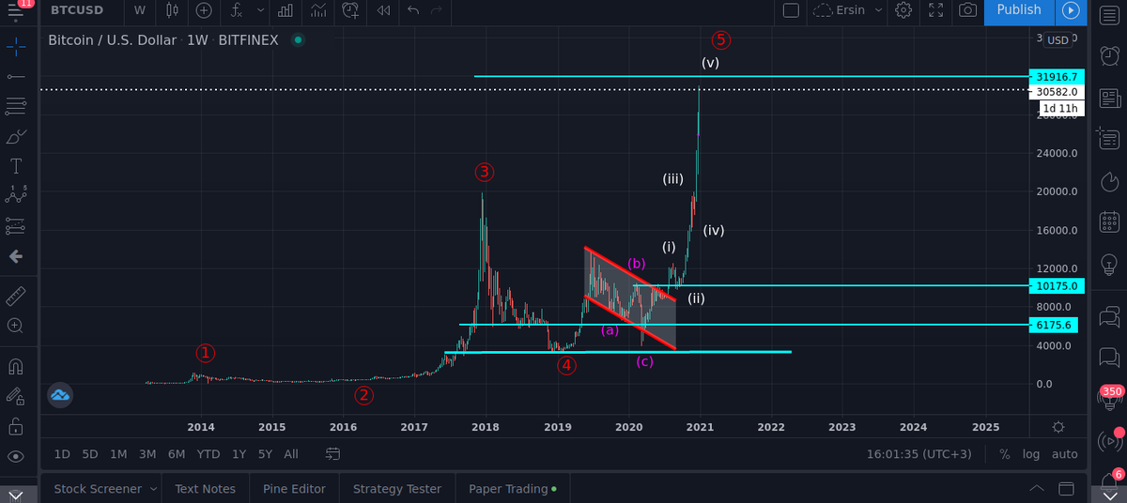1127x503 pixels.
Task: Expand the indicator templates dropdown arrow
Action: click(260, 10)
